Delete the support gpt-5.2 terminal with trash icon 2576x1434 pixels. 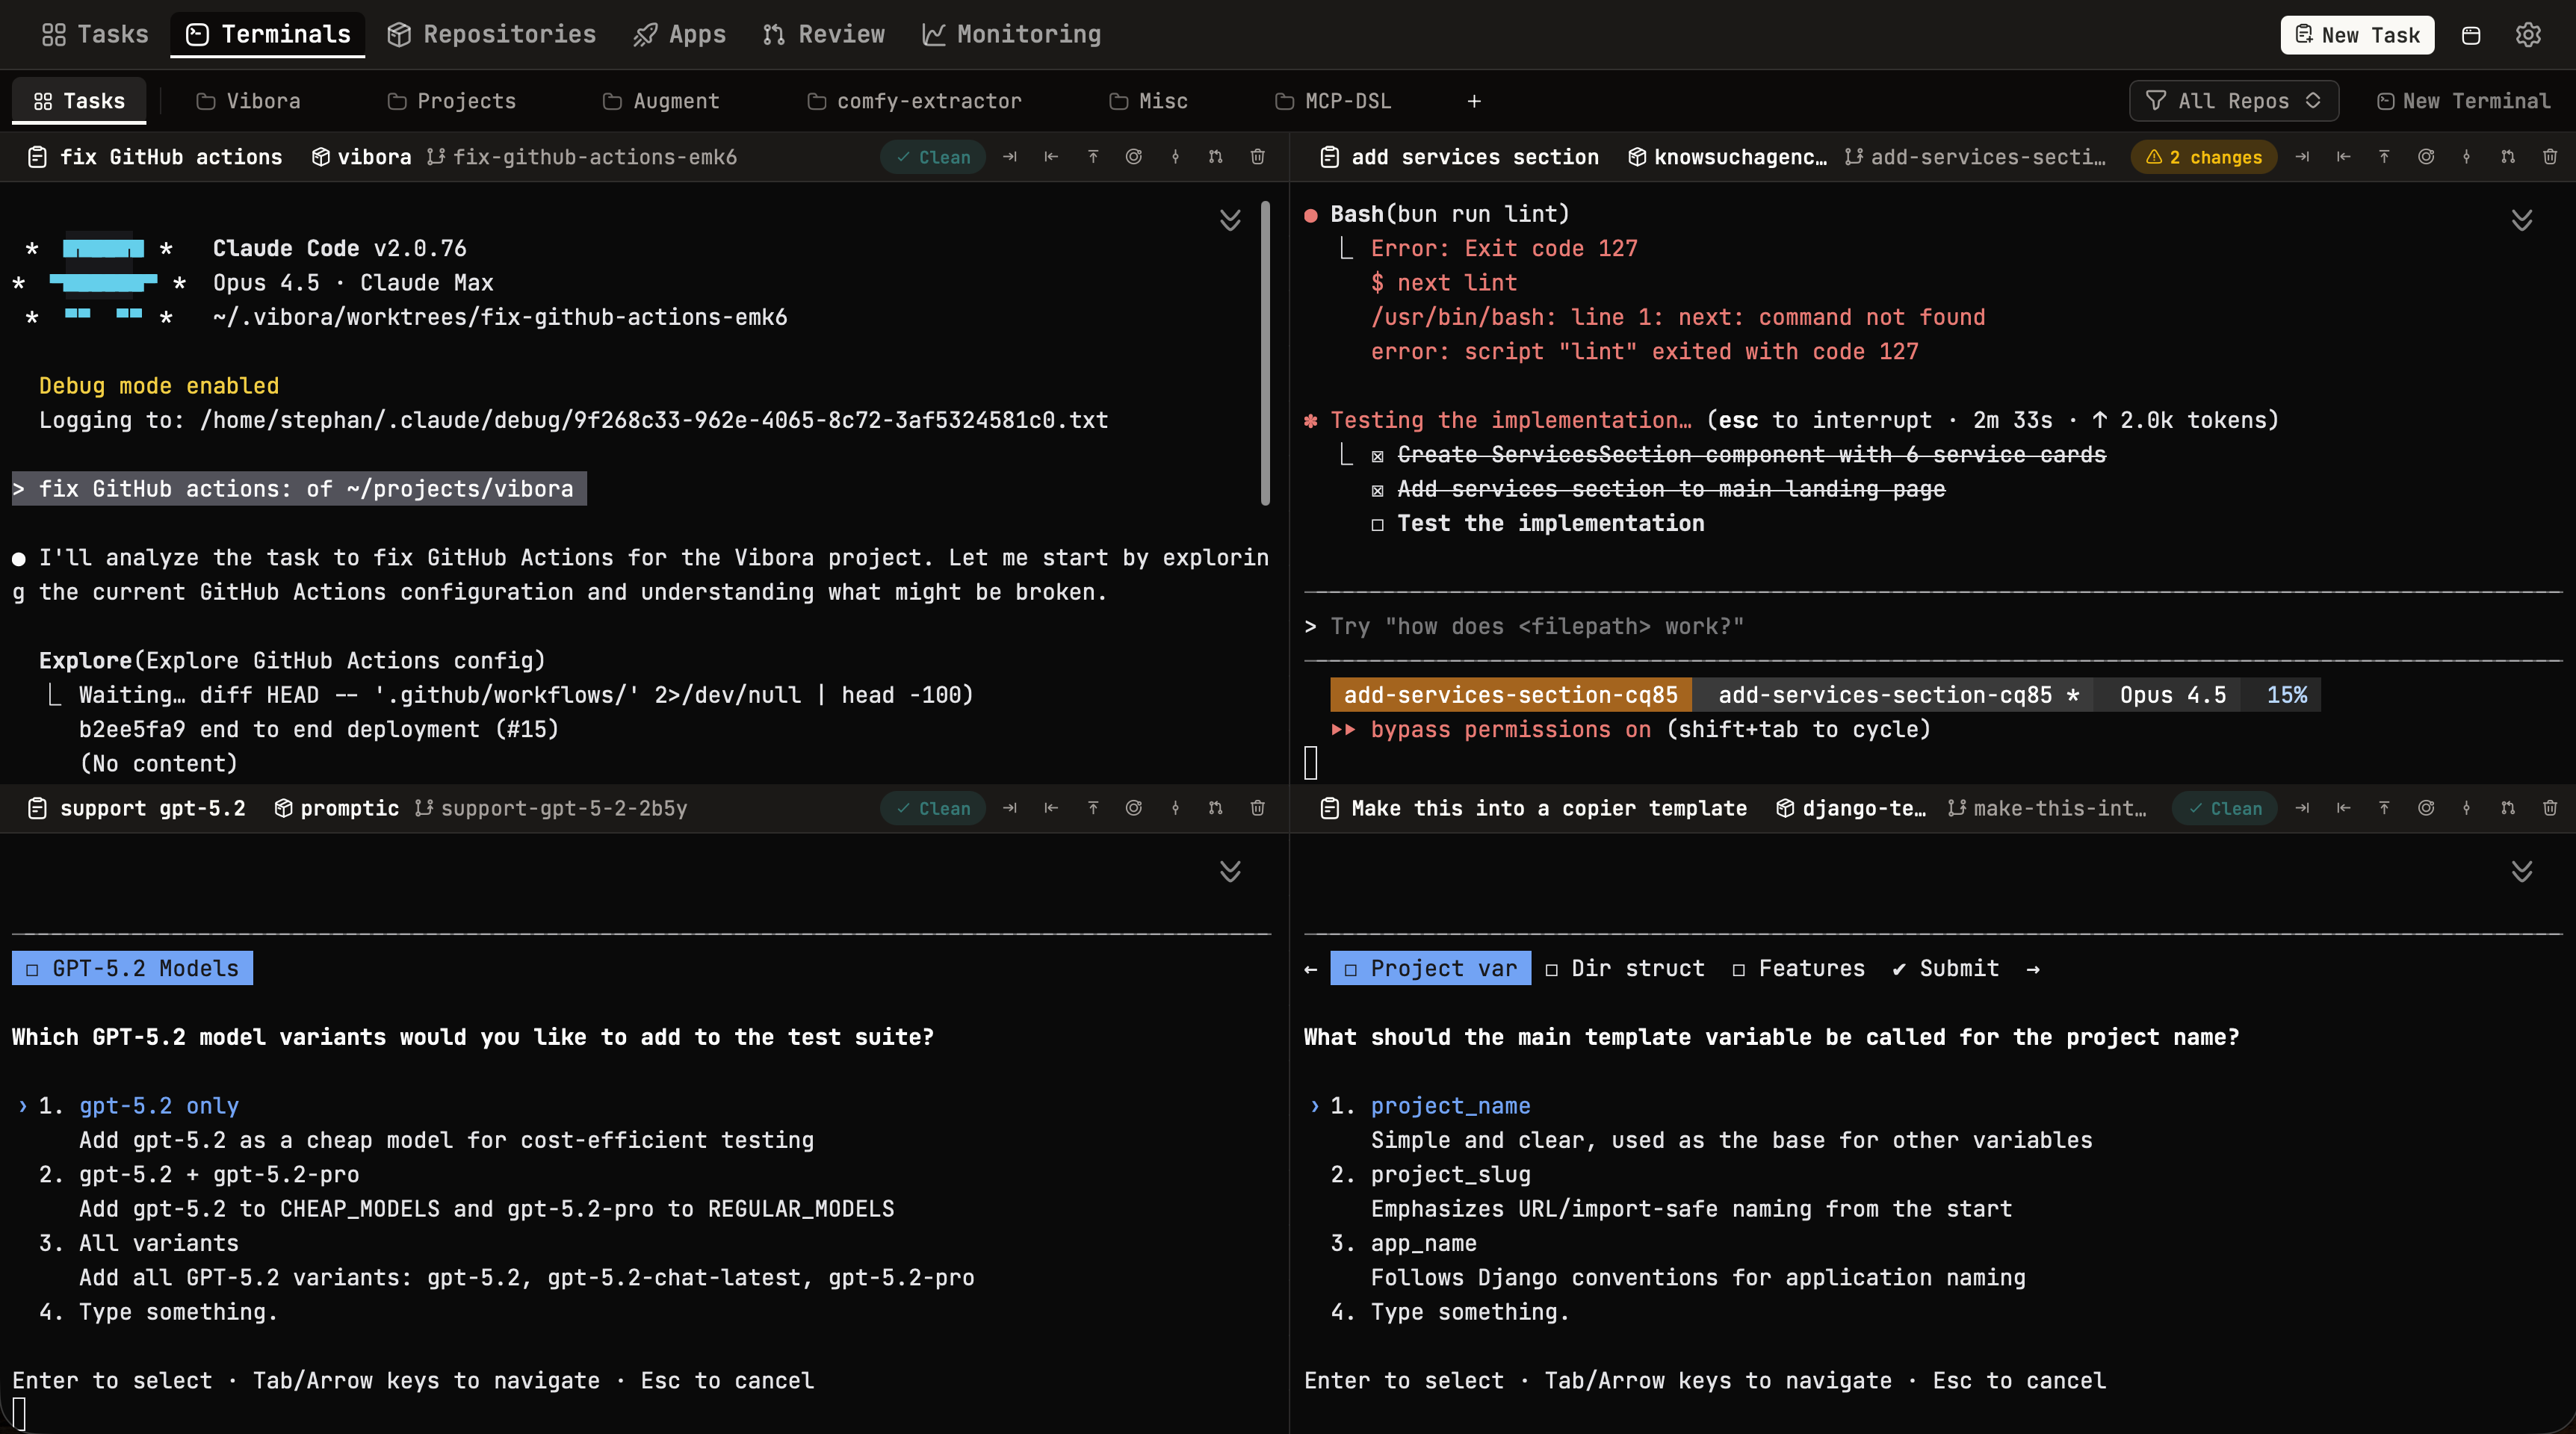click(1258, 808)
